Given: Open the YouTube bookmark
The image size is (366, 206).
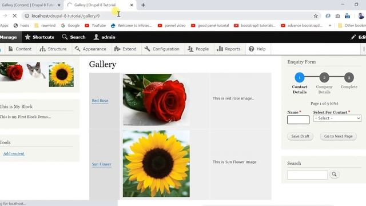Looking at the screenshot, I should coord(96,25).
